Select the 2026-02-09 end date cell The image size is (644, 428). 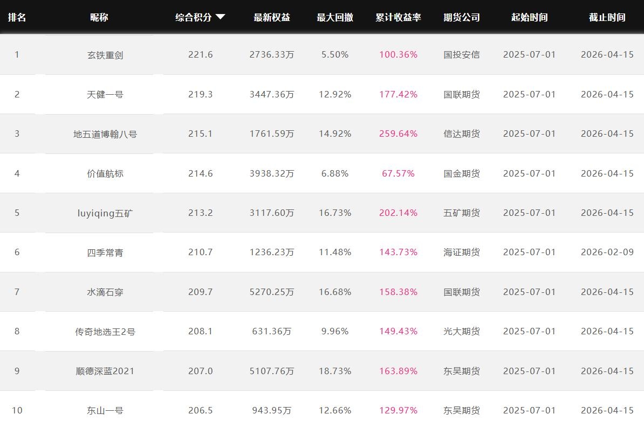(x=607, y=252)
